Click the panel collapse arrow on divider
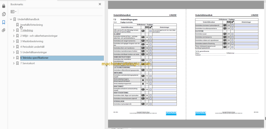266x129 pixels. pyautogui.click(x=106, y=66)
